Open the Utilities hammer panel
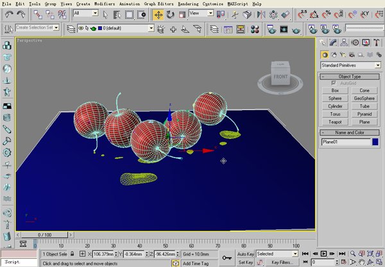Image resolution: width=385 pixels, height=267 pixels. (x=375, y=42)
